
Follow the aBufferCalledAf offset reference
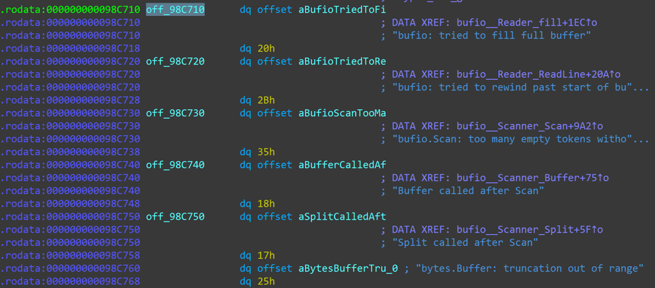pos(342,165)
